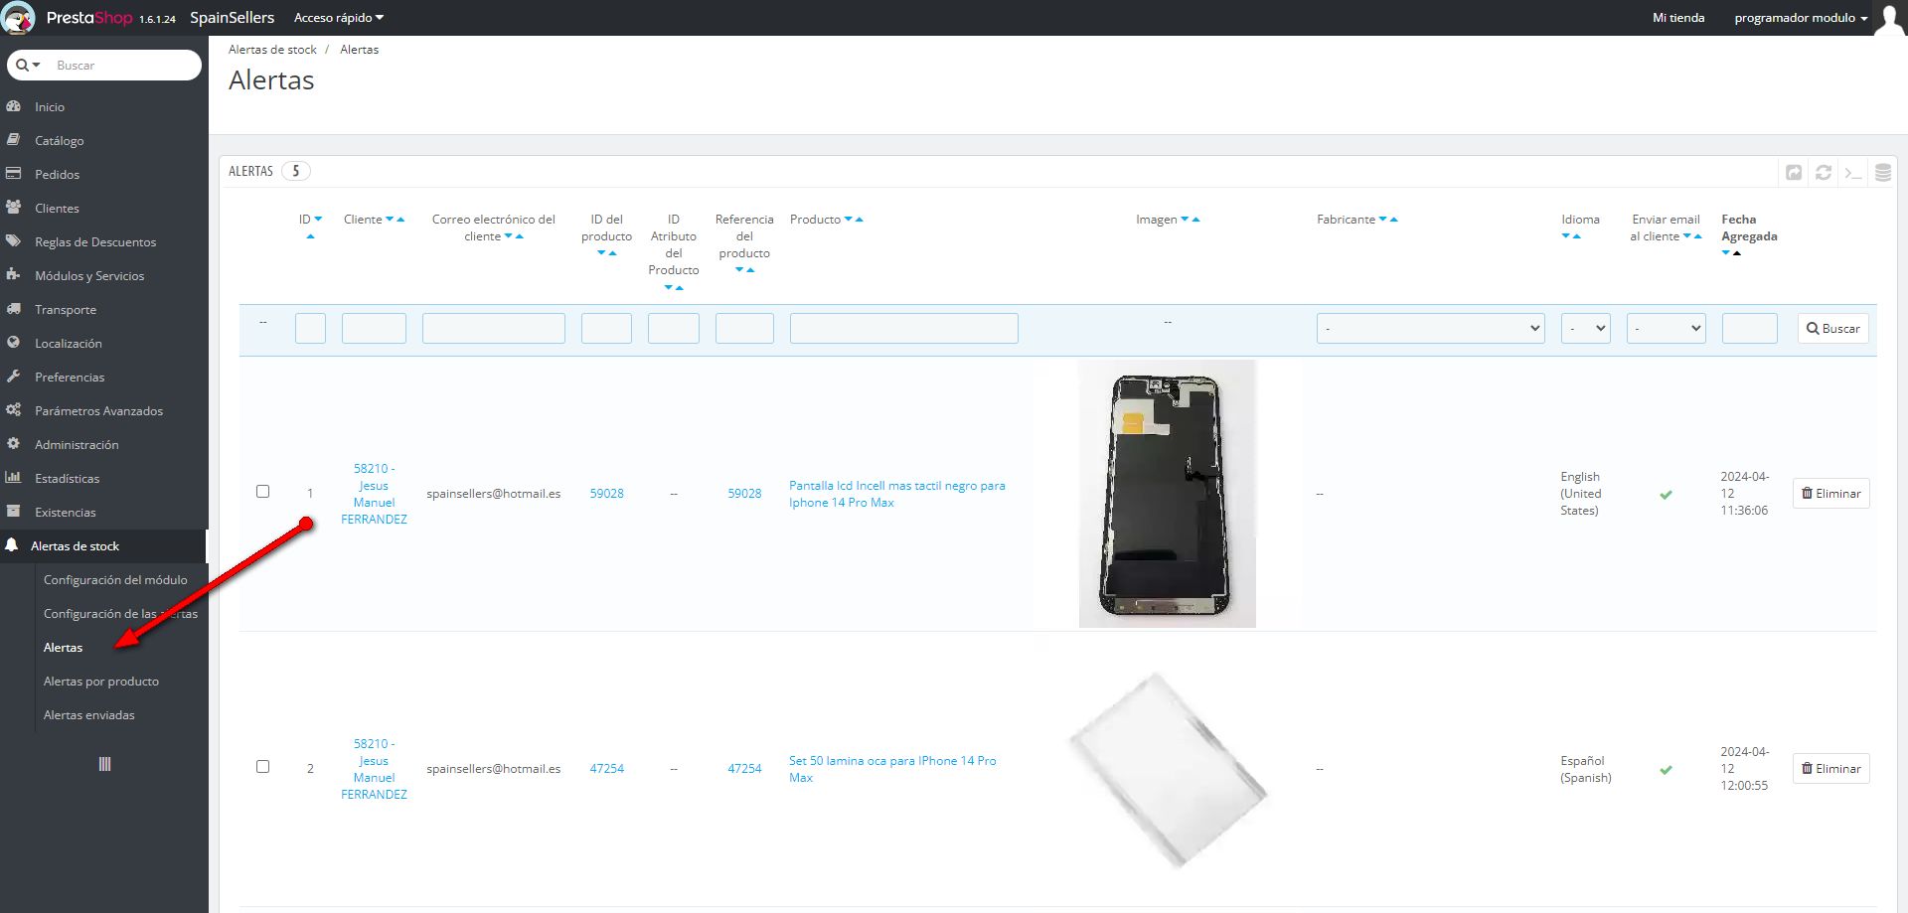This screenshot has height=913, width=1908.
Task: Collapse the sidebar menu with the bars icon
Action: (x=104, y=764)
